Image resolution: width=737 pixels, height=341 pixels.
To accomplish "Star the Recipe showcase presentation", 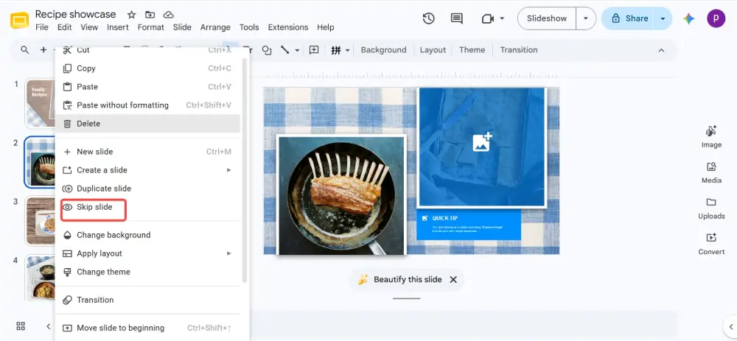I will (x=132, y=15).
